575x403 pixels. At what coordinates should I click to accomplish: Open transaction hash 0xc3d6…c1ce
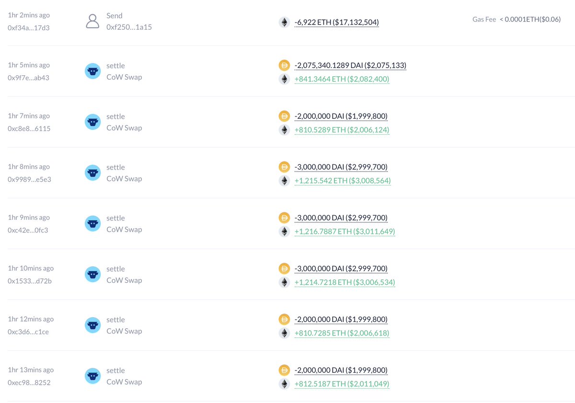(28, 332)
